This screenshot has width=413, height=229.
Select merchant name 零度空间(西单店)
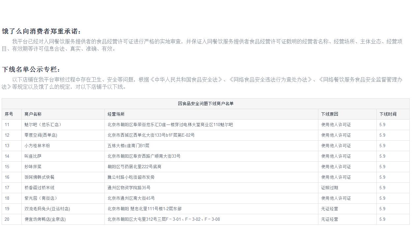pyautogui.click(x=41, y=135)
